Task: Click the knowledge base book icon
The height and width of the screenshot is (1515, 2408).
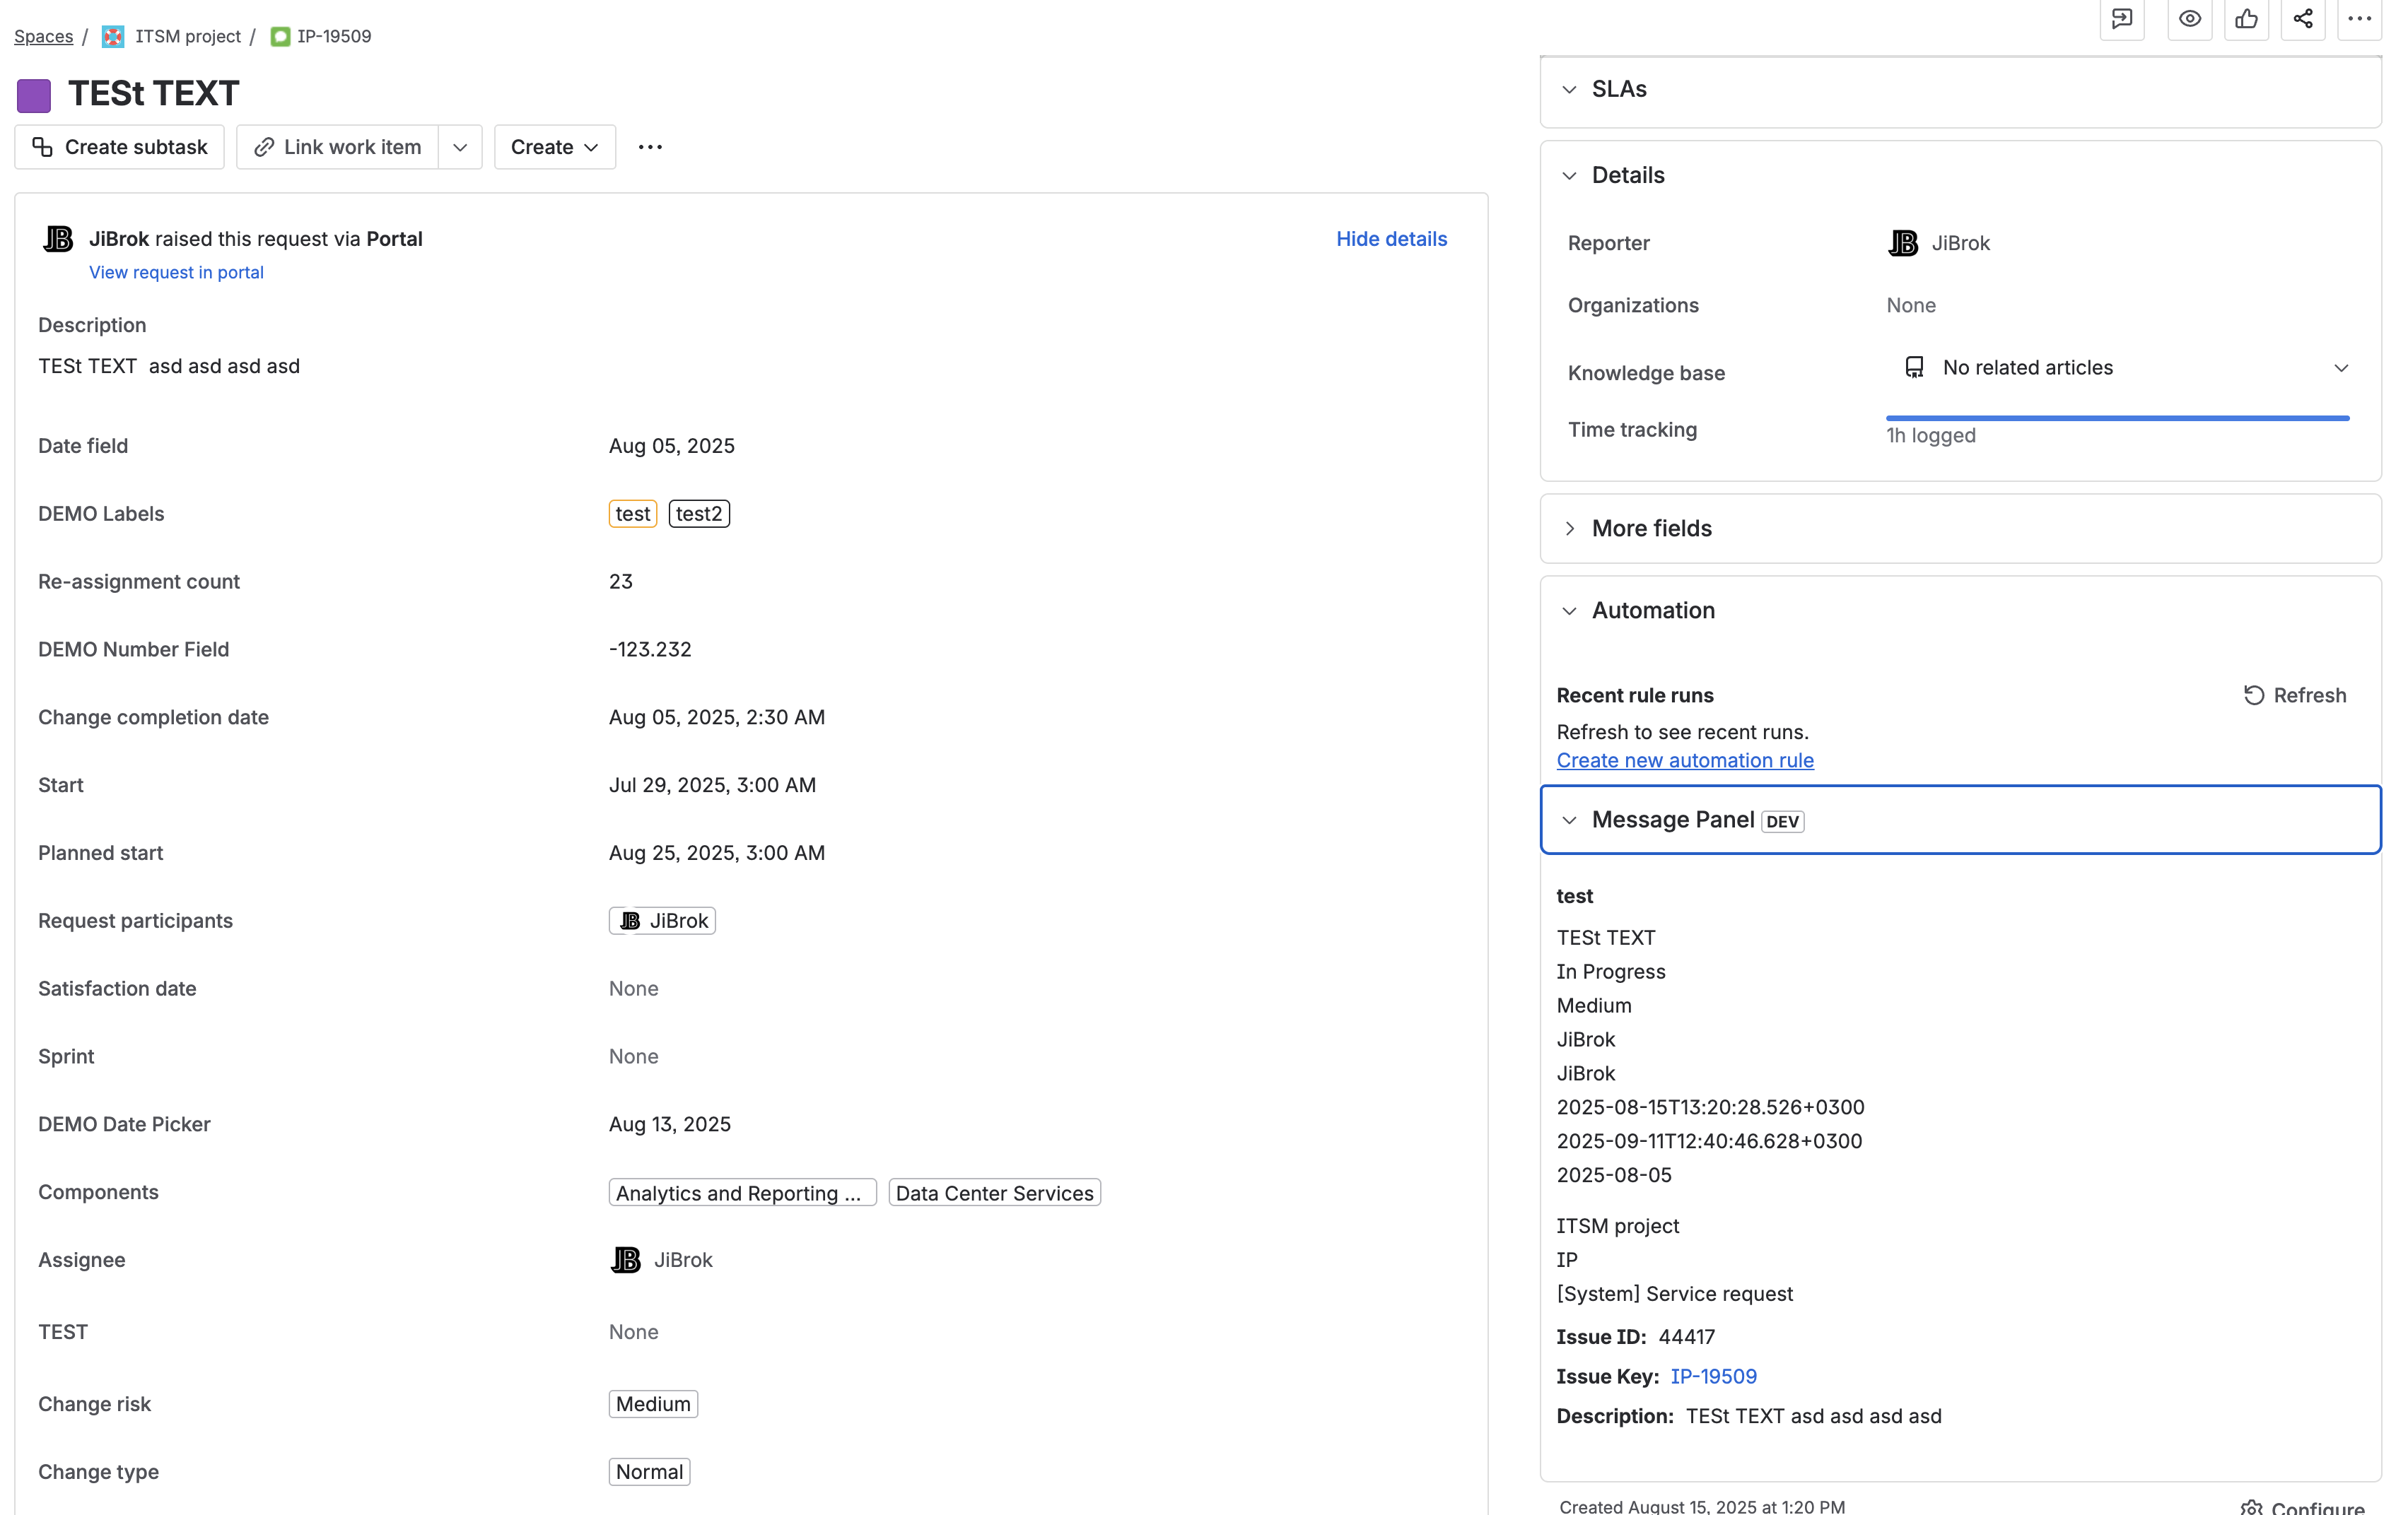Action: pos(1915,367)
